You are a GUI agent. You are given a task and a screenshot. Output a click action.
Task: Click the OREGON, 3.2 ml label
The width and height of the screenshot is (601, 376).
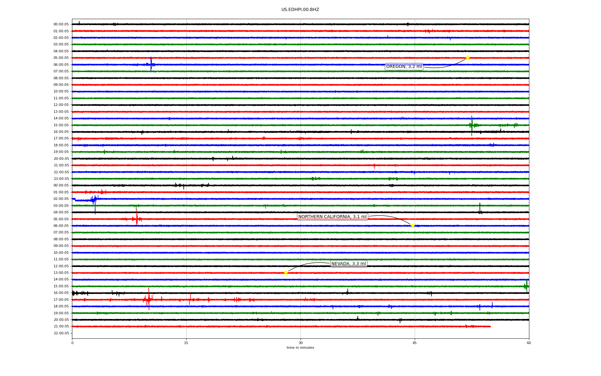(404, 66)
